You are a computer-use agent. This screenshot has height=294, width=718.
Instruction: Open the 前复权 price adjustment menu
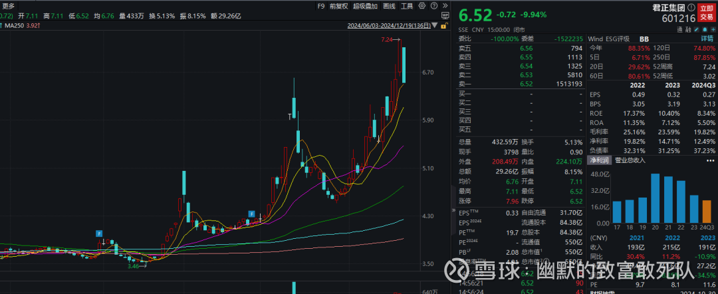pyautogui.click(x=339, y=6)
